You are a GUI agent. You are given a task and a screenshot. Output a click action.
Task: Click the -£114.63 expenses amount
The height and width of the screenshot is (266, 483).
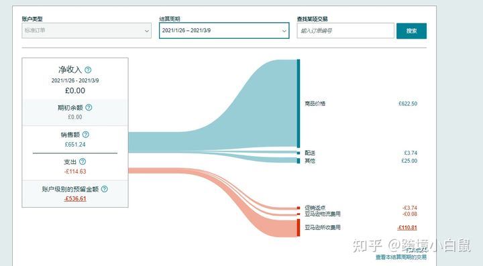tap(75, 172)
